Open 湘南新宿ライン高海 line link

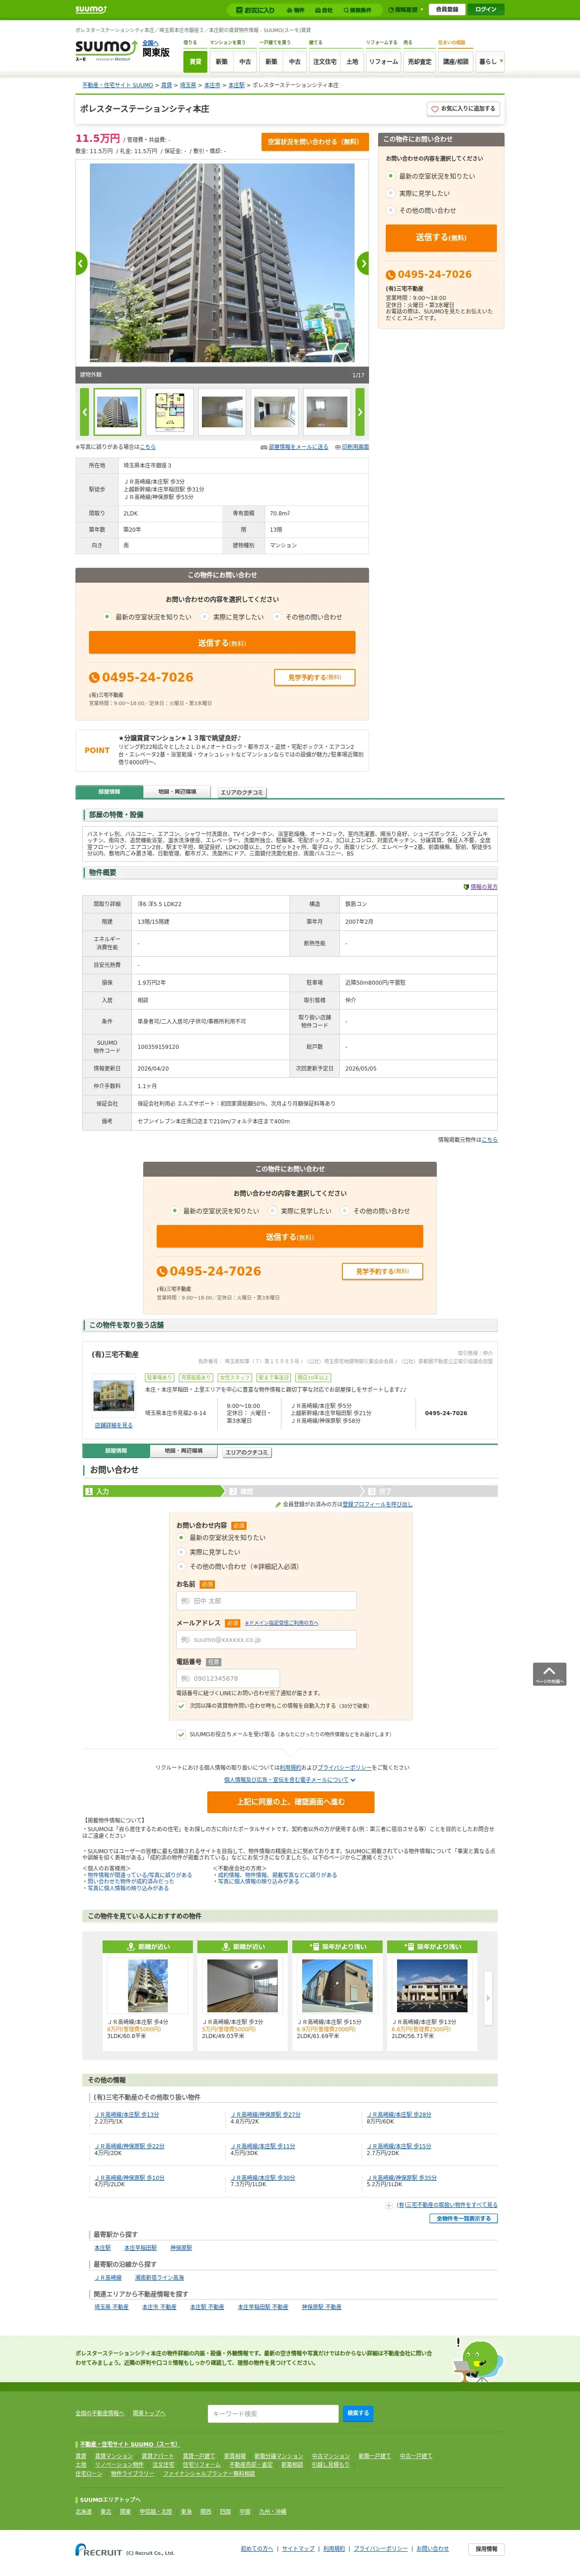(159, 2278)
